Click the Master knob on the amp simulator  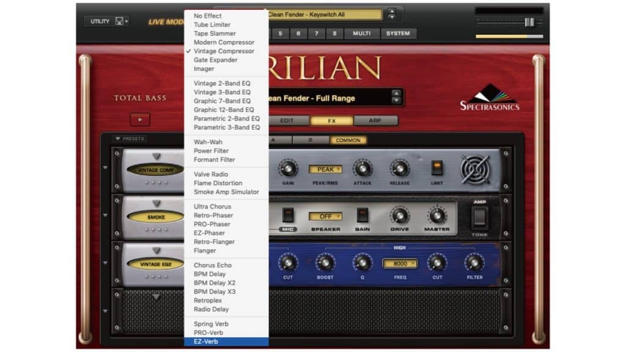pos(437,217)
